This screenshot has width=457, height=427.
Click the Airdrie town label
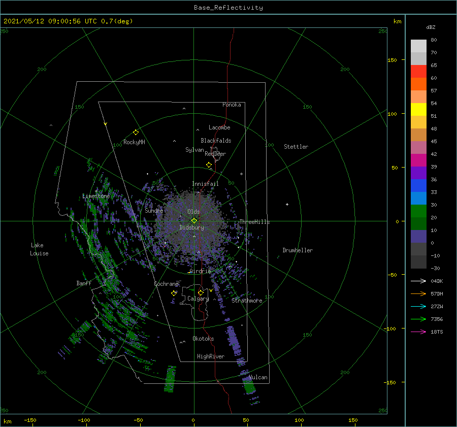point(200,271)
